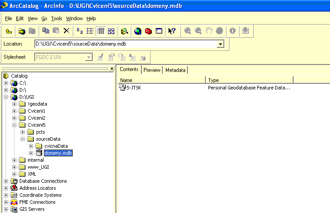Click the Disconnect From Folder icon
Viewport: 330px width, 213px height.
tap(32, 31)
